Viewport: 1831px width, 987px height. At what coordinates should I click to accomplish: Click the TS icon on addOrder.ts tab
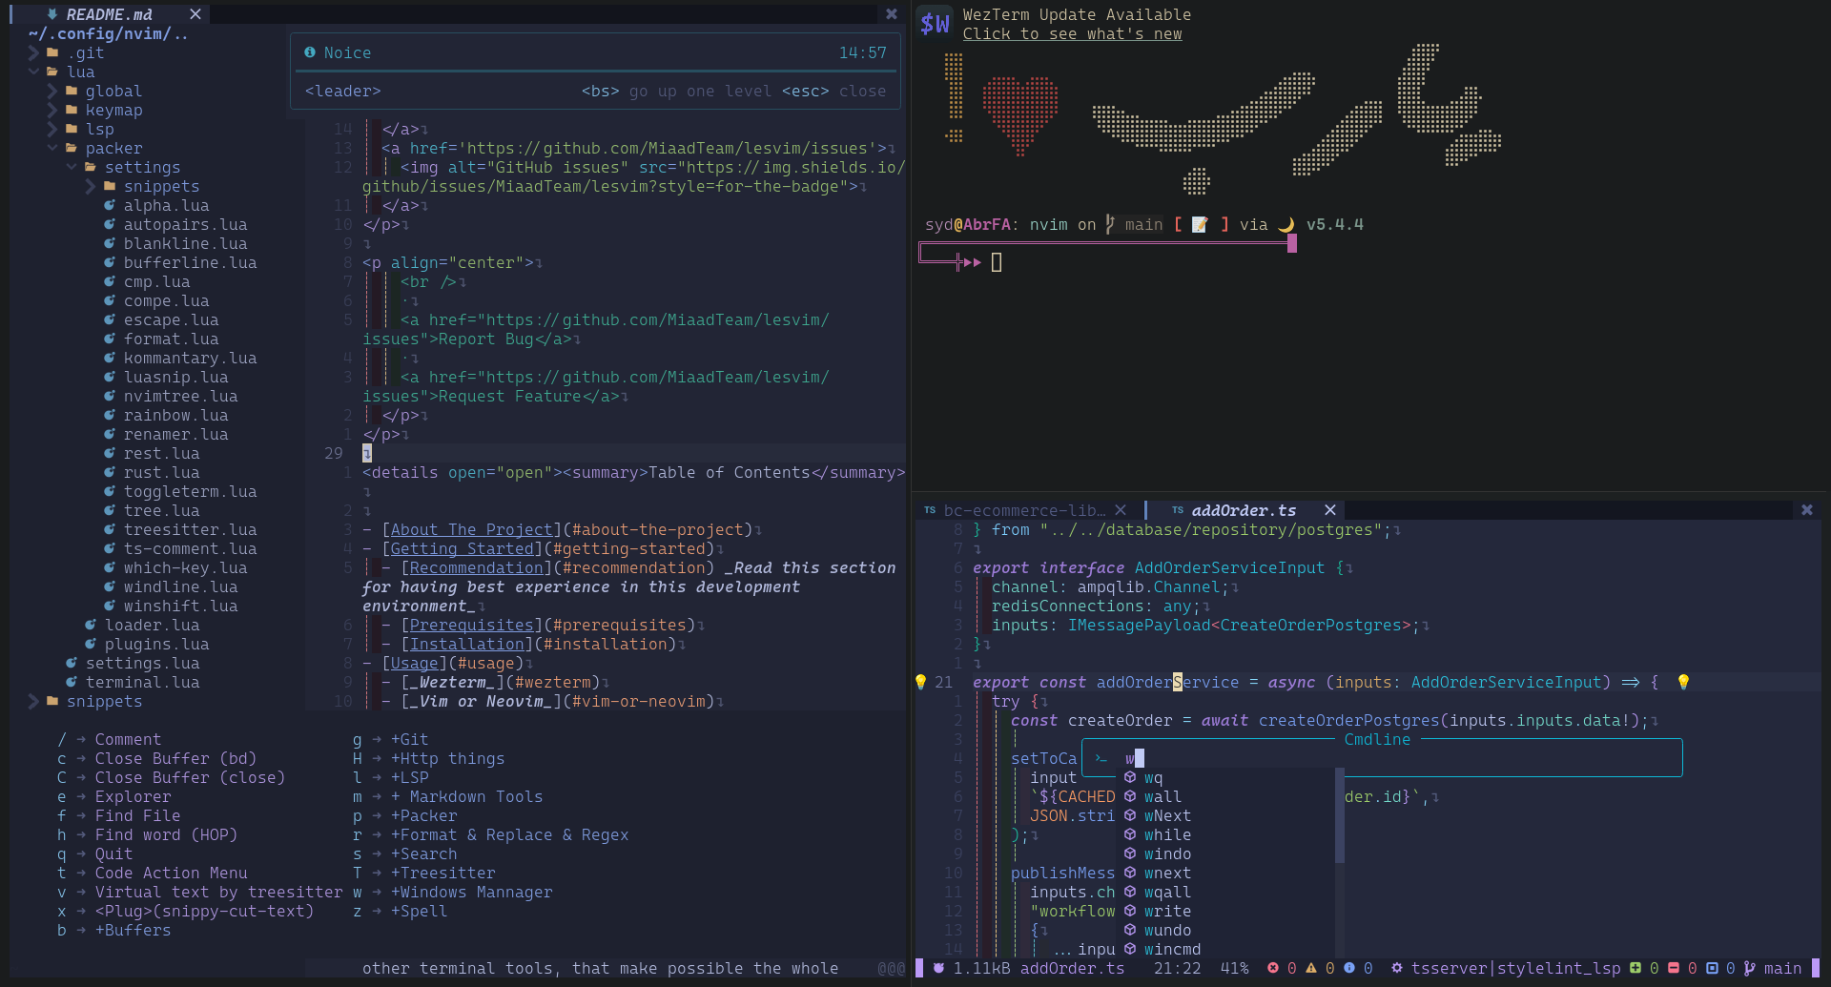click(1178, 510)
